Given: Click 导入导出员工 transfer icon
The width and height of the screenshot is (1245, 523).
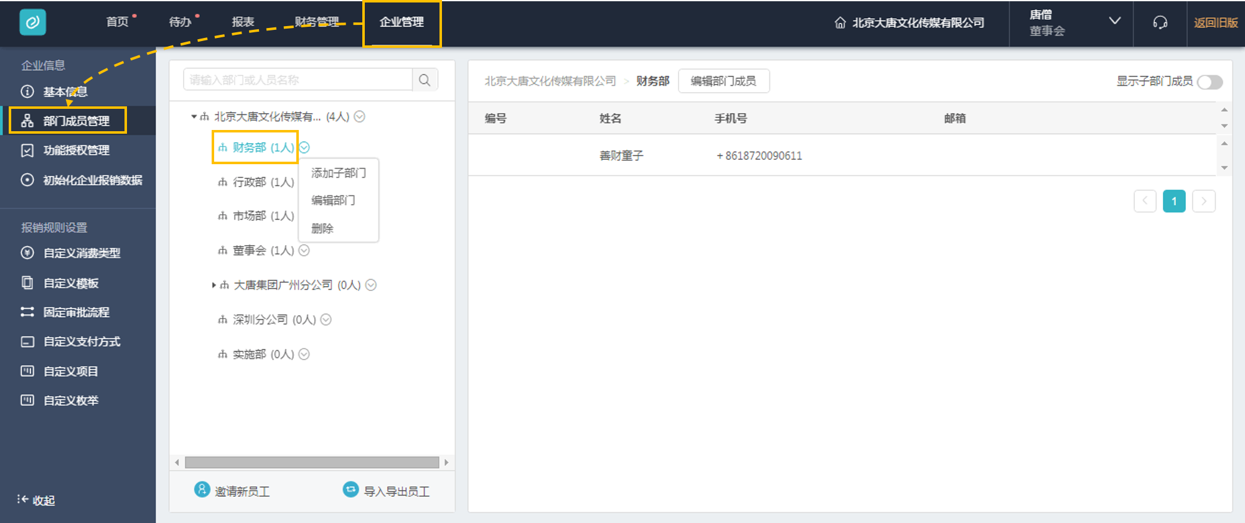Looking at the screenshot, I should 351,490.
